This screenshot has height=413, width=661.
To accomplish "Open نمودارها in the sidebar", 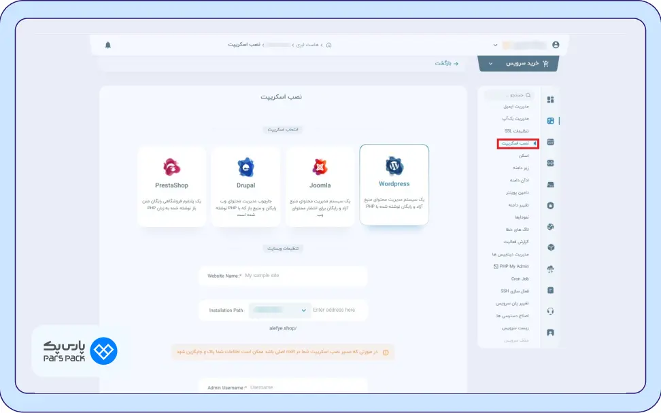I will pyautogui.click(x=522, y=217).
